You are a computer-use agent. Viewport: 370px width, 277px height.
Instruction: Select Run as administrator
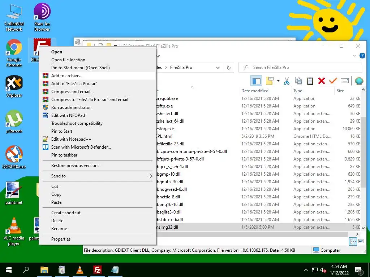(x=98, y=107)
